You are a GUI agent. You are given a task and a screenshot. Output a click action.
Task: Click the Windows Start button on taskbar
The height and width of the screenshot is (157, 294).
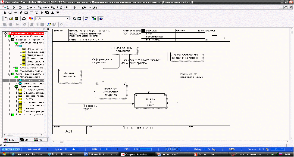click(x=4, y=154)
